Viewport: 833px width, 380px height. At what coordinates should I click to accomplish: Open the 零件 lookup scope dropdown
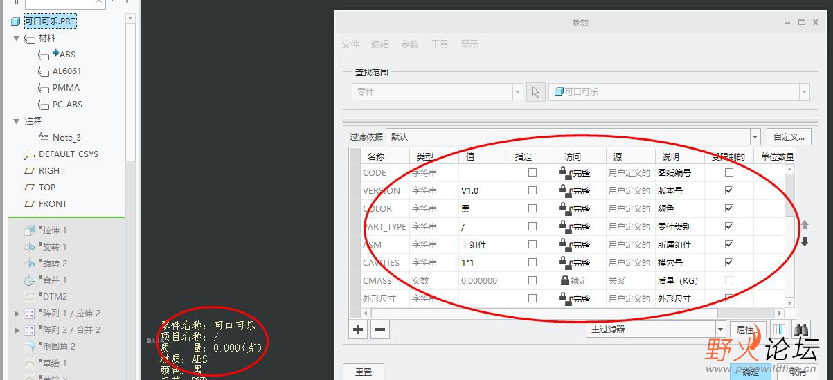(x=517, y=91)
